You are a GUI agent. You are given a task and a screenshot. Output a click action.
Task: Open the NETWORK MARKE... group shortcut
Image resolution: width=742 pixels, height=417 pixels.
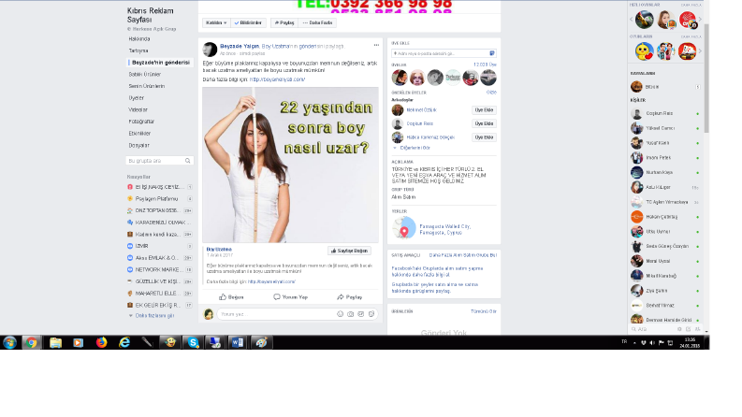pyautogui.click(x=159, y=269)
